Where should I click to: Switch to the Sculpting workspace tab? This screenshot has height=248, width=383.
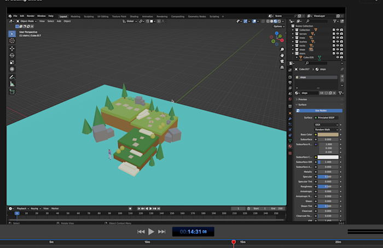tap(89, 16)
